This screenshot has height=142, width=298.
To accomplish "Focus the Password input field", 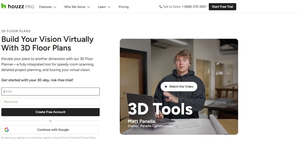I will 50,102.
